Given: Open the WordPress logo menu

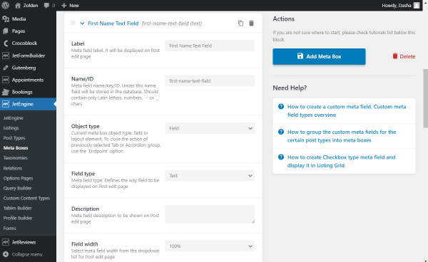Looking at the screenshot, I should click(6, 5).
